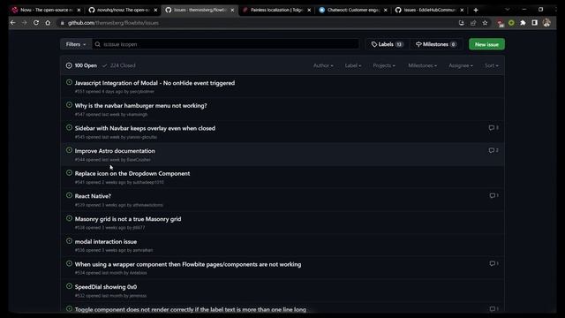Viewport: 565px width, 318px height.
Task: Expand the Projects filter dropdown
Action: pyautogui.click(x=384, y=65)
